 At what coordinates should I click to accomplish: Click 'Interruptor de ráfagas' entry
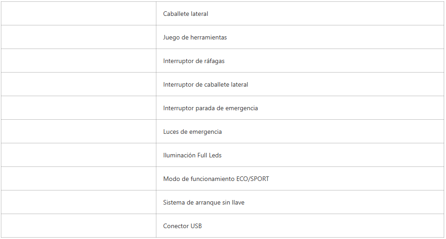click(194, 61)
